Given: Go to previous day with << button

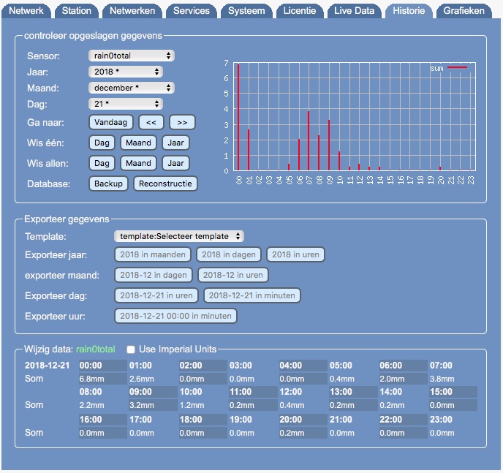Looking at the screenshot, I should [x=151, y=122].
